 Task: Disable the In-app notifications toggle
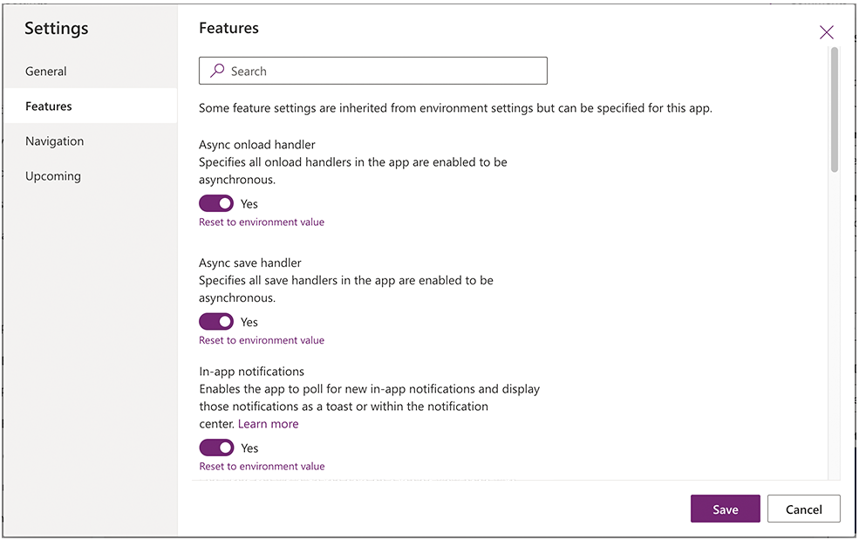(x=216, y=448)
